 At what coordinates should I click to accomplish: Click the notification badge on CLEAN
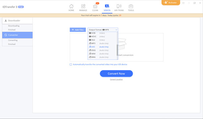(x=97, y=3)
